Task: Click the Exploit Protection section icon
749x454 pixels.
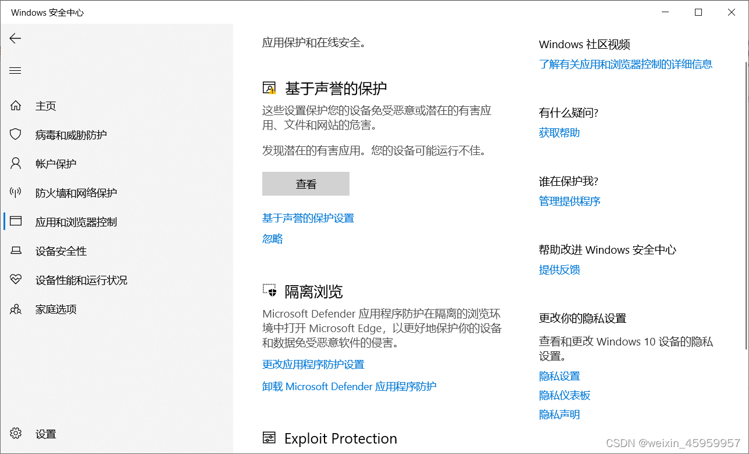Action: pos(269,438)
